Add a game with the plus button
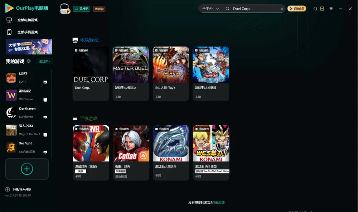Viewport: 358px width, 212px height. coord(27,169)
